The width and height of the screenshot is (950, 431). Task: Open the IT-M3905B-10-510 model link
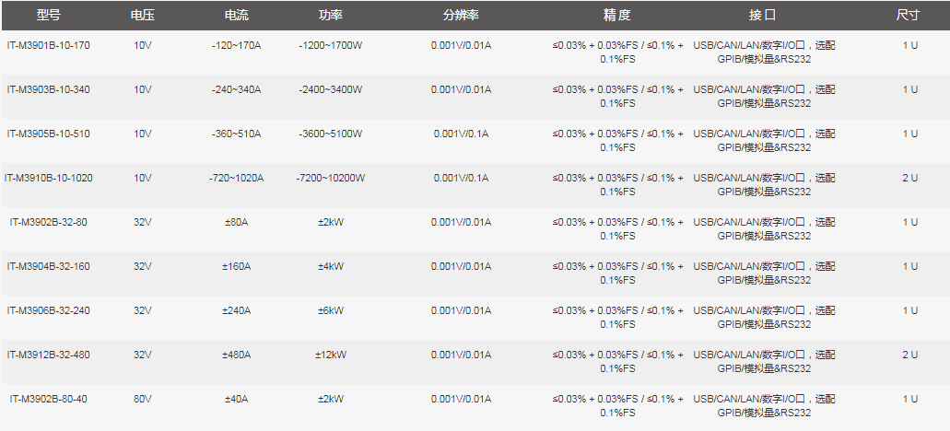coord(49,134)
